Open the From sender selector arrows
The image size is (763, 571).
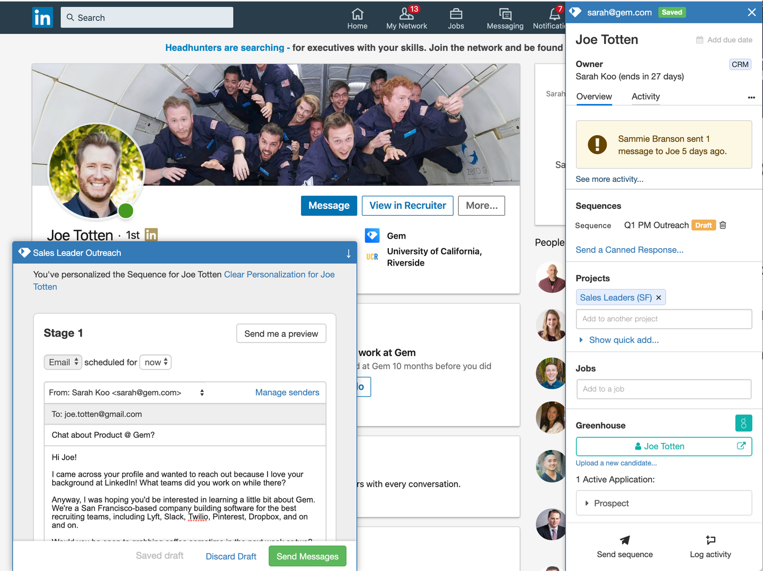[x=202, y=392]
